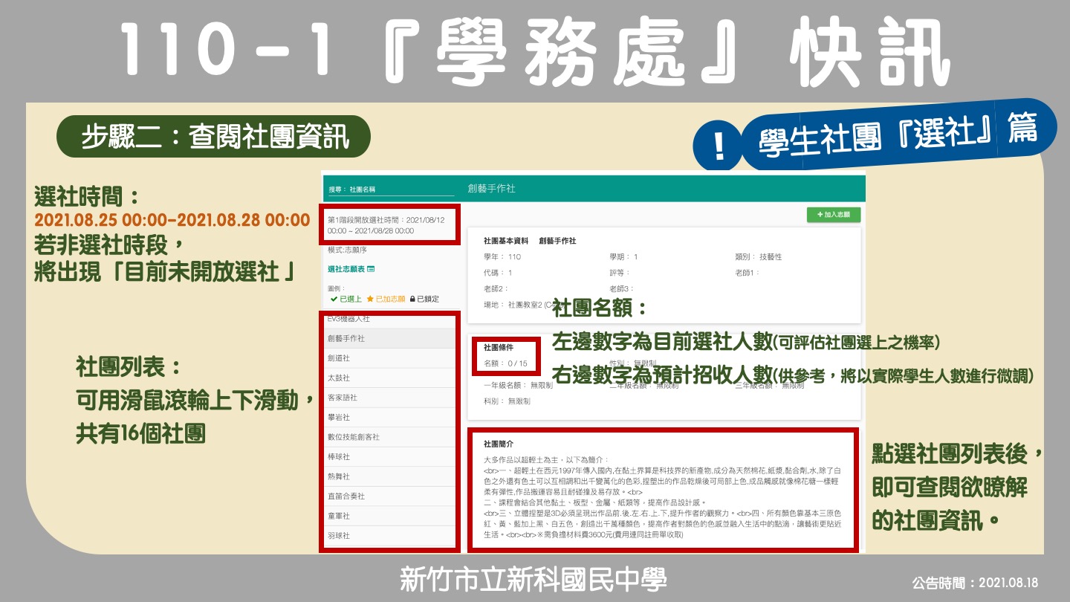Select 客家語社 in the club list
This screenshot has width=1070, height=602.
pyautogui.click(x=391, y=398)
